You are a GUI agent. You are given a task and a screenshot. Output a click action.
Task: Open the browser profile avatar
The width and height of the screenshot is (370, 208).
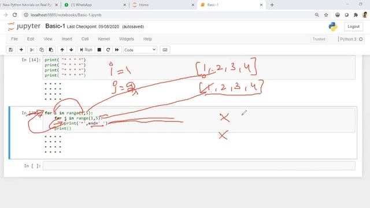click(365, 15)
